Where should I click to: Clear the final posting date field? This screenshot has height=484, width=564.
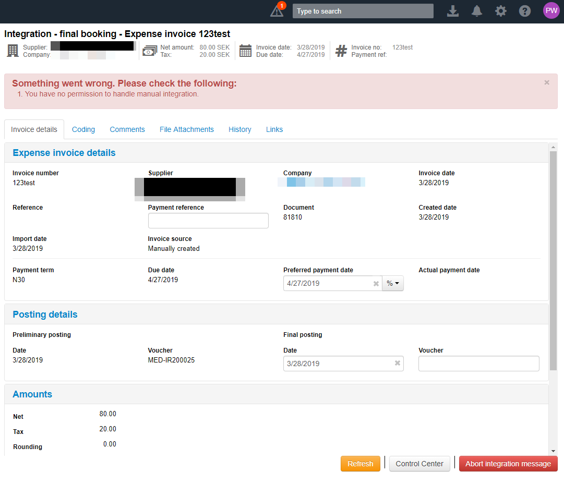coord(398,363)
